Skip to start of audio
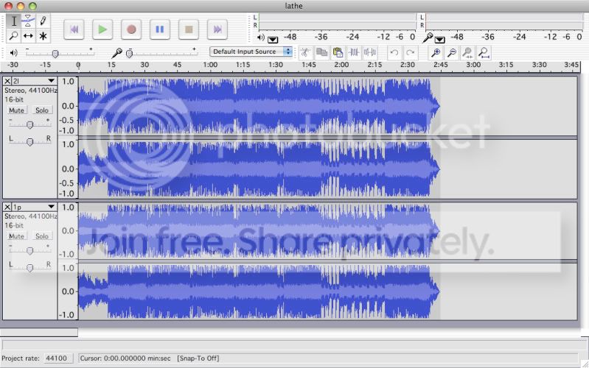Viewport: 589px width, 368px height. click(74, 29)
